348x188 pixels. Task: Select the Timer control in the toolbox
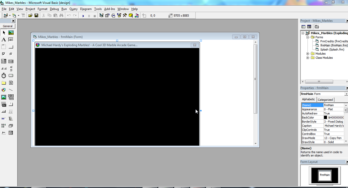pos(4,75)
